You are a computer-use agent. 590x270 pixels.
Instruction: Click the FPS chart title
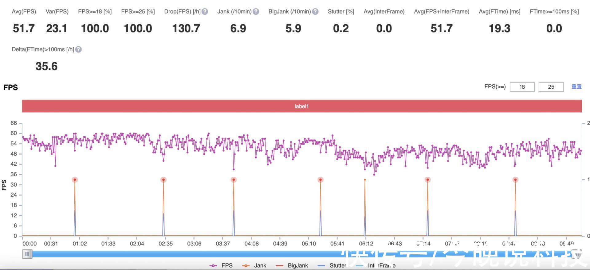(10, 87)
